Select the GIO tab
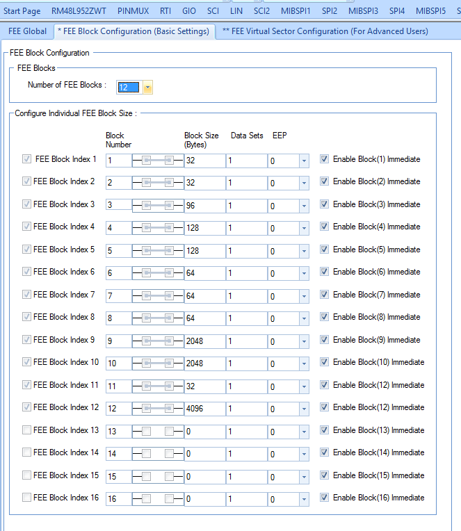This screenshot has height=531, width=461. [x=189, y=11]
